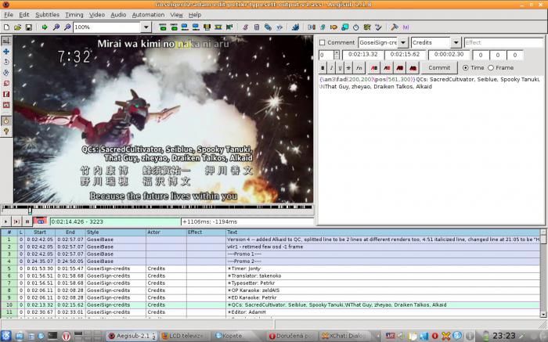
Task: Click the Commit button
Action: [439, 68]
